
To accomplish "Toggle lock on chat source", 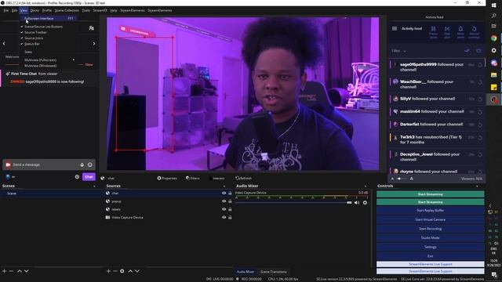I will point(230,193).
